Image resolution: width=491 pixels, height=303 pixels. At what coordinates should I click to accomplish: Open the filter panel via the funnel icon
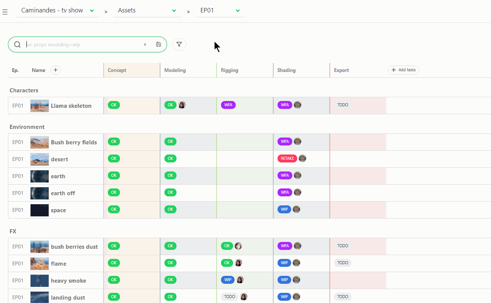click(179, 44)
